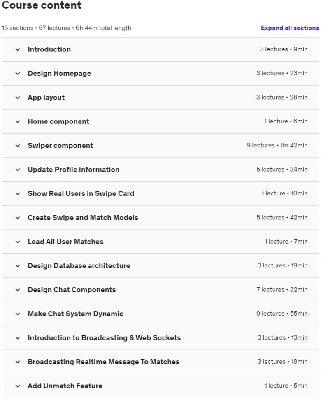Click chevron beside Show Real Users in Swipe Card
Viewport: 321px width, 400px height.
pos(18,194)
